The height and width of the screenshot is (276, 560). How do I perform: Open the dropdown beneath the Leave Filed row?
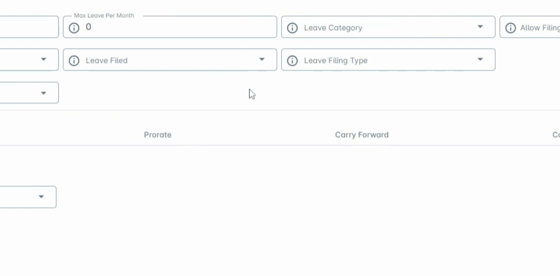click(x=44, y=93)
